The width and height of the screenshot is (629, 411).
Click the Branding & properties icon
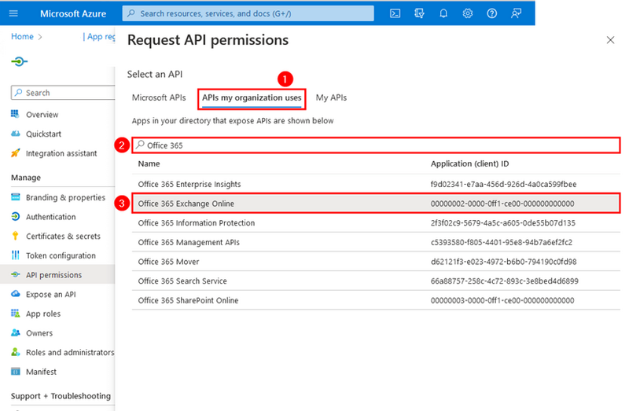pos(15,197)
